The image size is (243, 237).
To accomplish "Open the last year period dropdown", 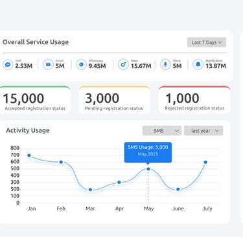I will point(203,131).
